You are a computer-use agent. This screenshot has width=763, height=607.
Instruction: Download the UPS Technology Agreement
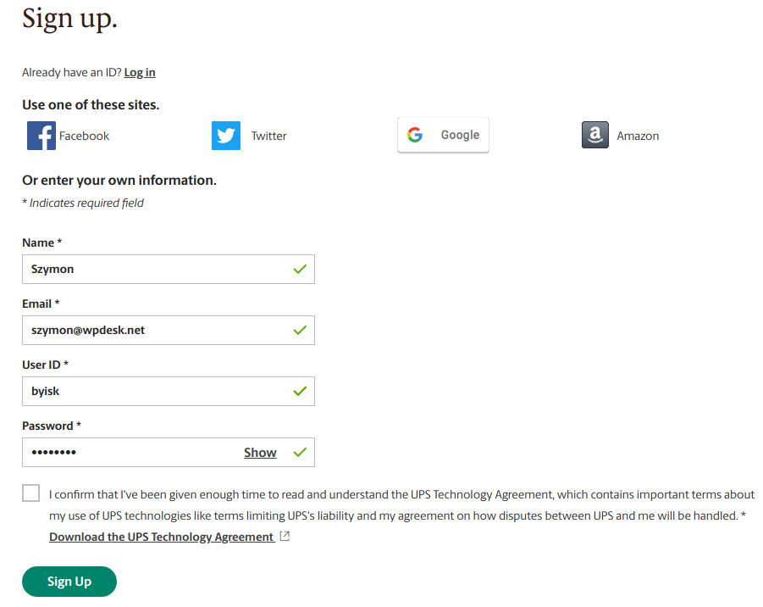[x=161, y=537]
